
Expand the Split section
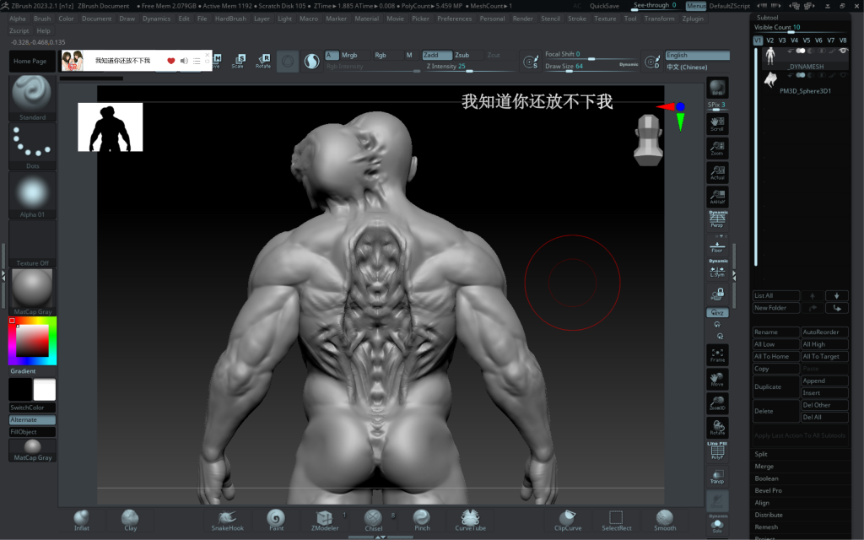tap(761, 454)
